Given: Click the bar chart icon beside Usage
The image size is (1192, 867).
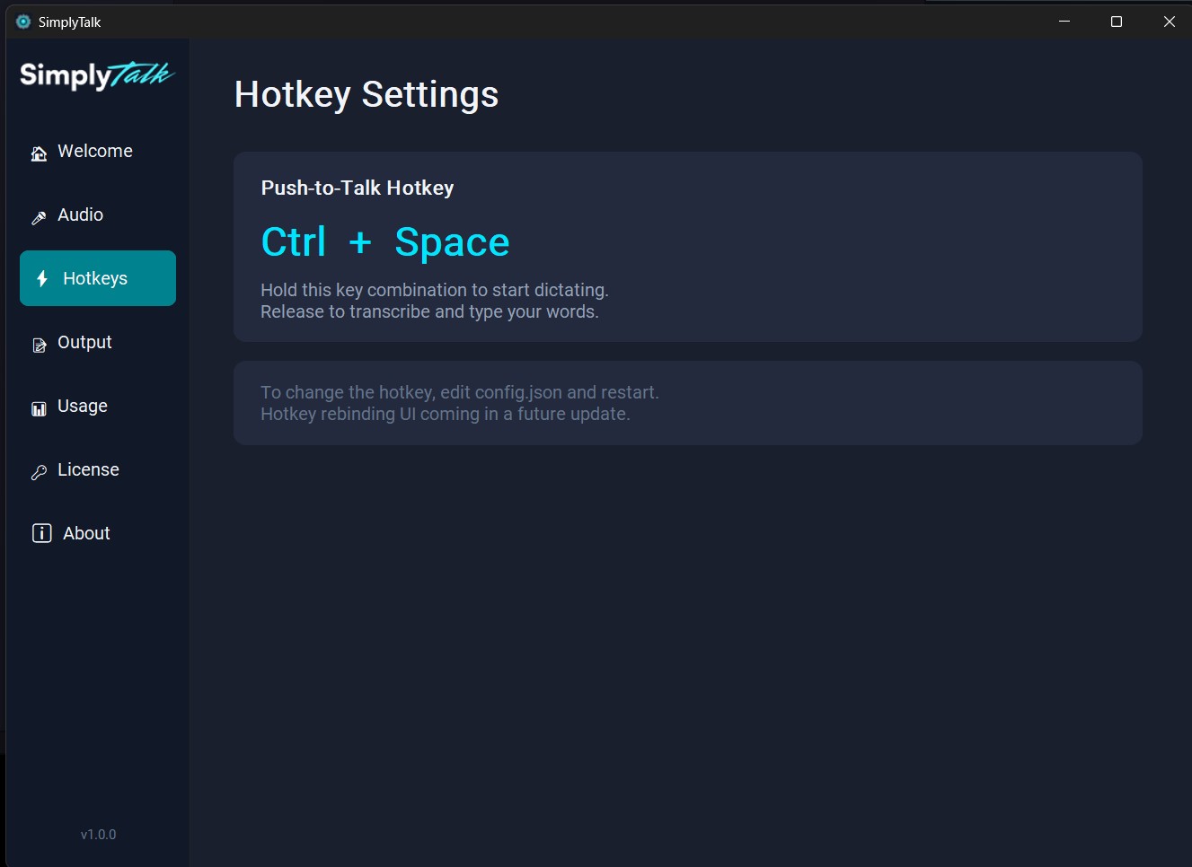Looking at the screenshot, I should (x=39, y=408).
